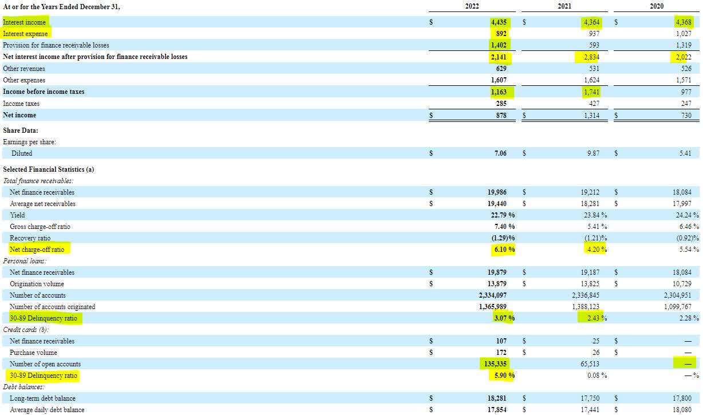Viewport: 703px width, 415px height.
Task: Select the highlighted 5.90% credit card delinquency ratio
Action: (504, 376)
